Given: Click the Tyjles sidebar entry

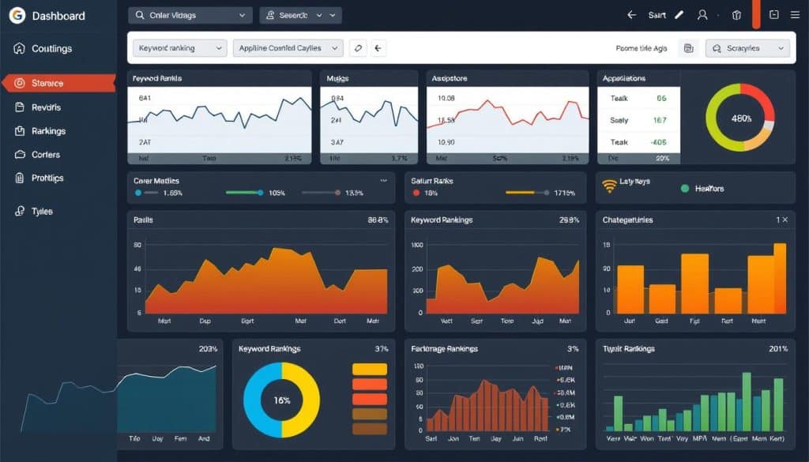Looking at the screenshot, I should (x=42, y=212).
